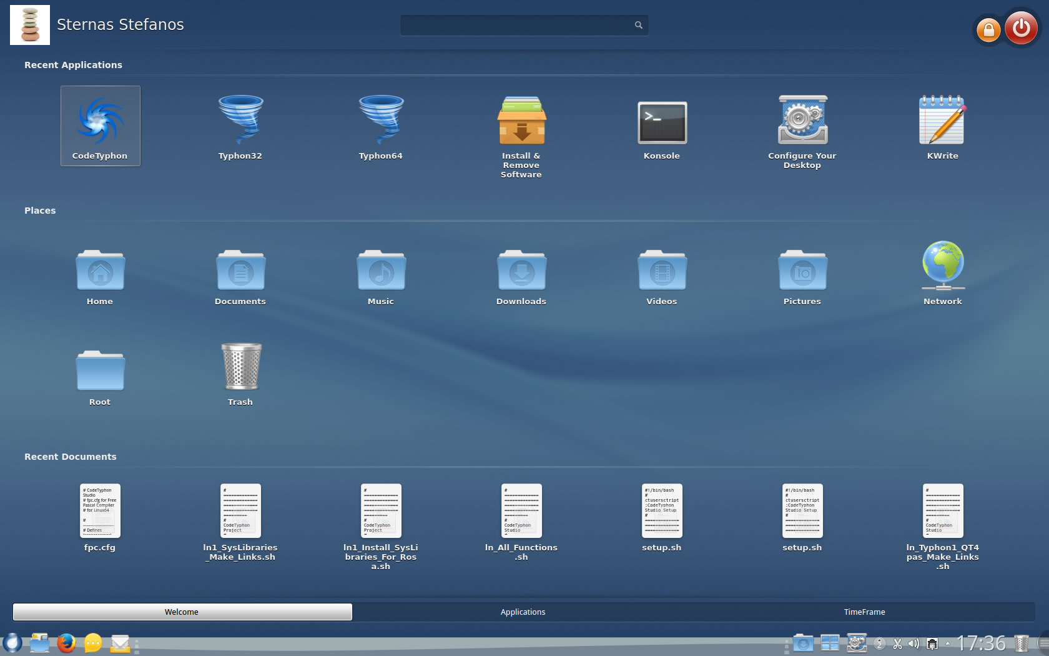Switch to the Applications tab
The width and height of the screenshot is (1049, 656).
coord(523,612)
